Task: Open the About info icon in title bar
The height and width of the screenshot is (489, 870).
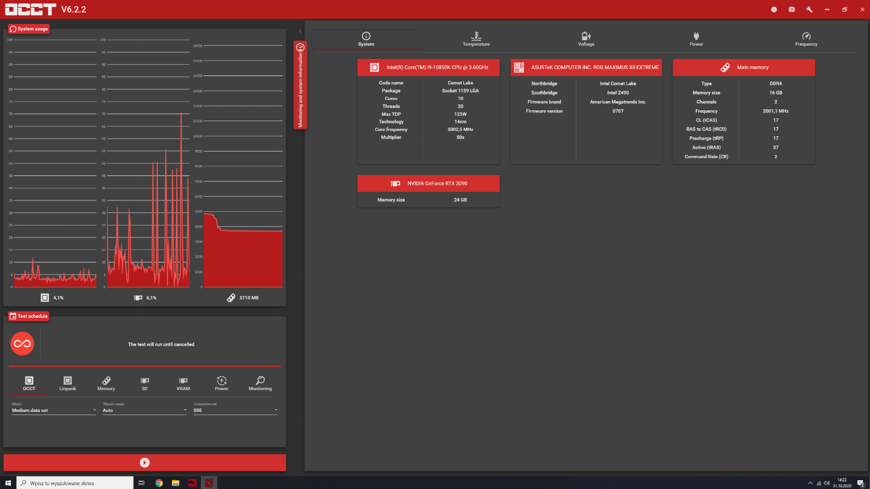Action: (774, 9)
